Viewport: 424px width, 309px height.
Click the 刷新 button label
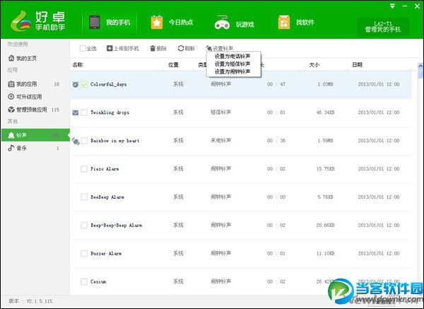[x=190, y=48]
